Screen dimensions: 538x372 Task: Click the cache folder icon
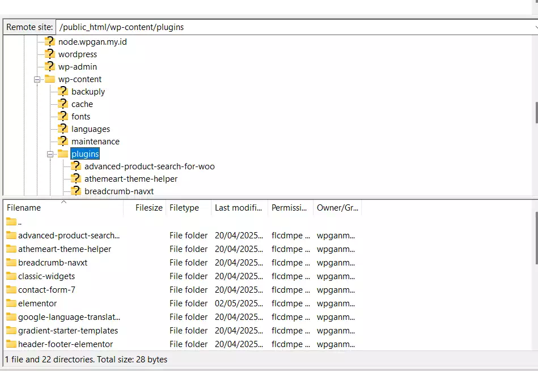tap(63, 104)
